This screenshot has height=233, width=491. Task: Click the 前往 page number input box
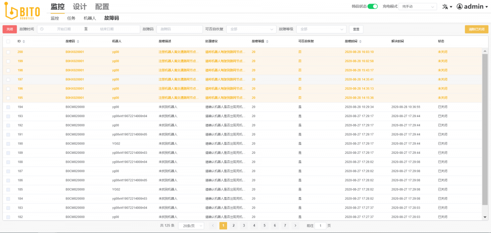(x=320, y=225)
